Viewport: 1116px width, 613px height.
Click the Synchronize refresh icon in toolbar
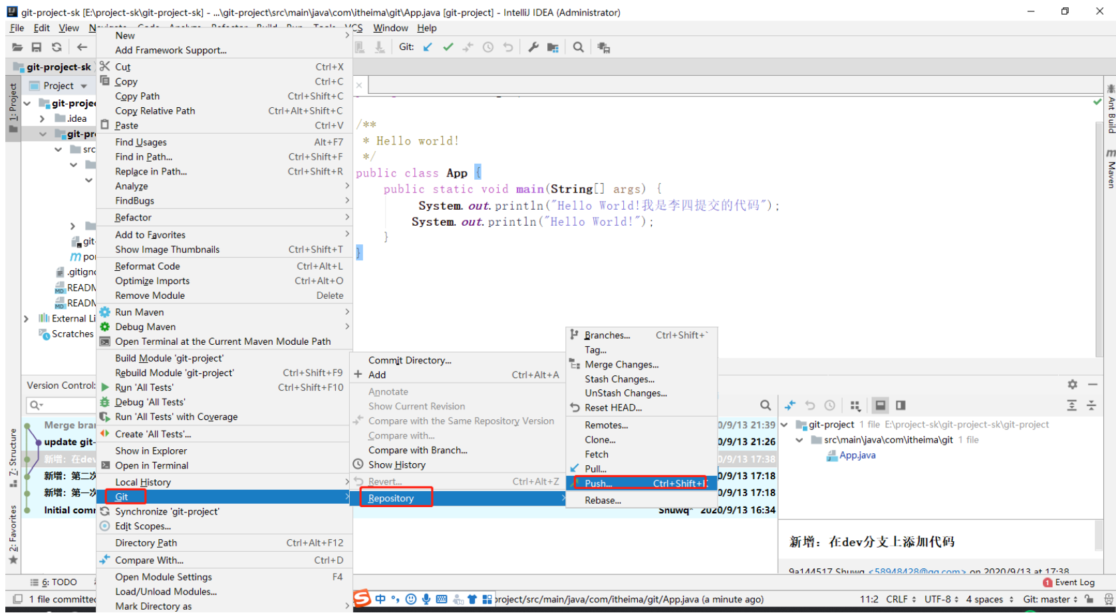(57, 47)
